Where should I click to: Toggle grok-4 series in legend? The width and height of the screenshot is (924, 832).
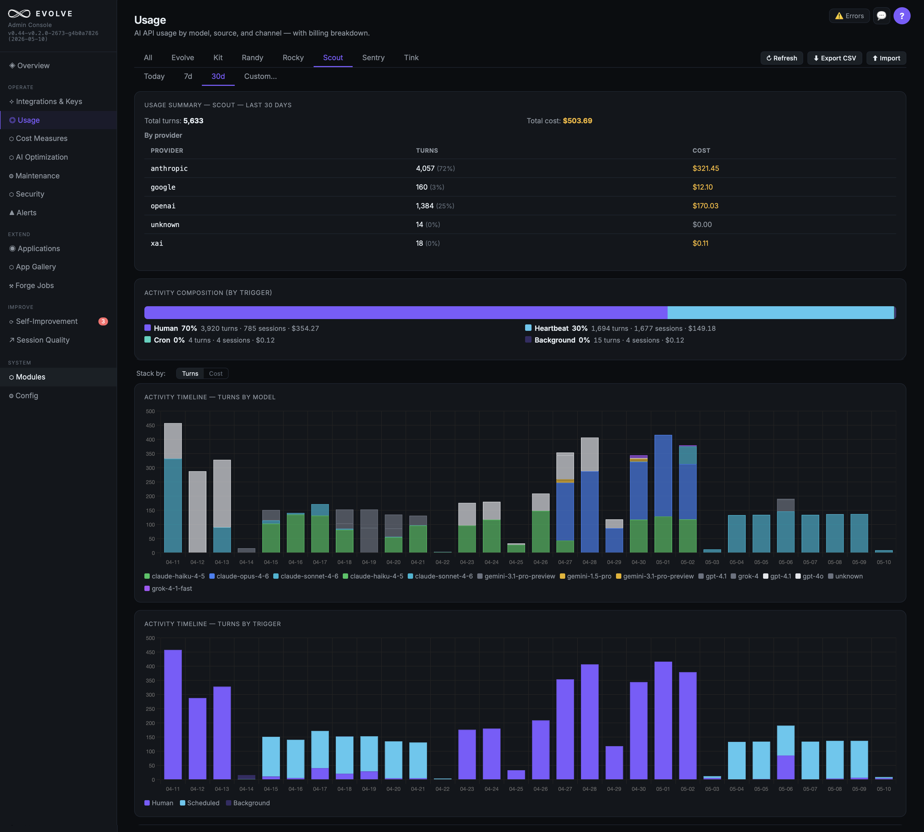click(x=744, y=576)
